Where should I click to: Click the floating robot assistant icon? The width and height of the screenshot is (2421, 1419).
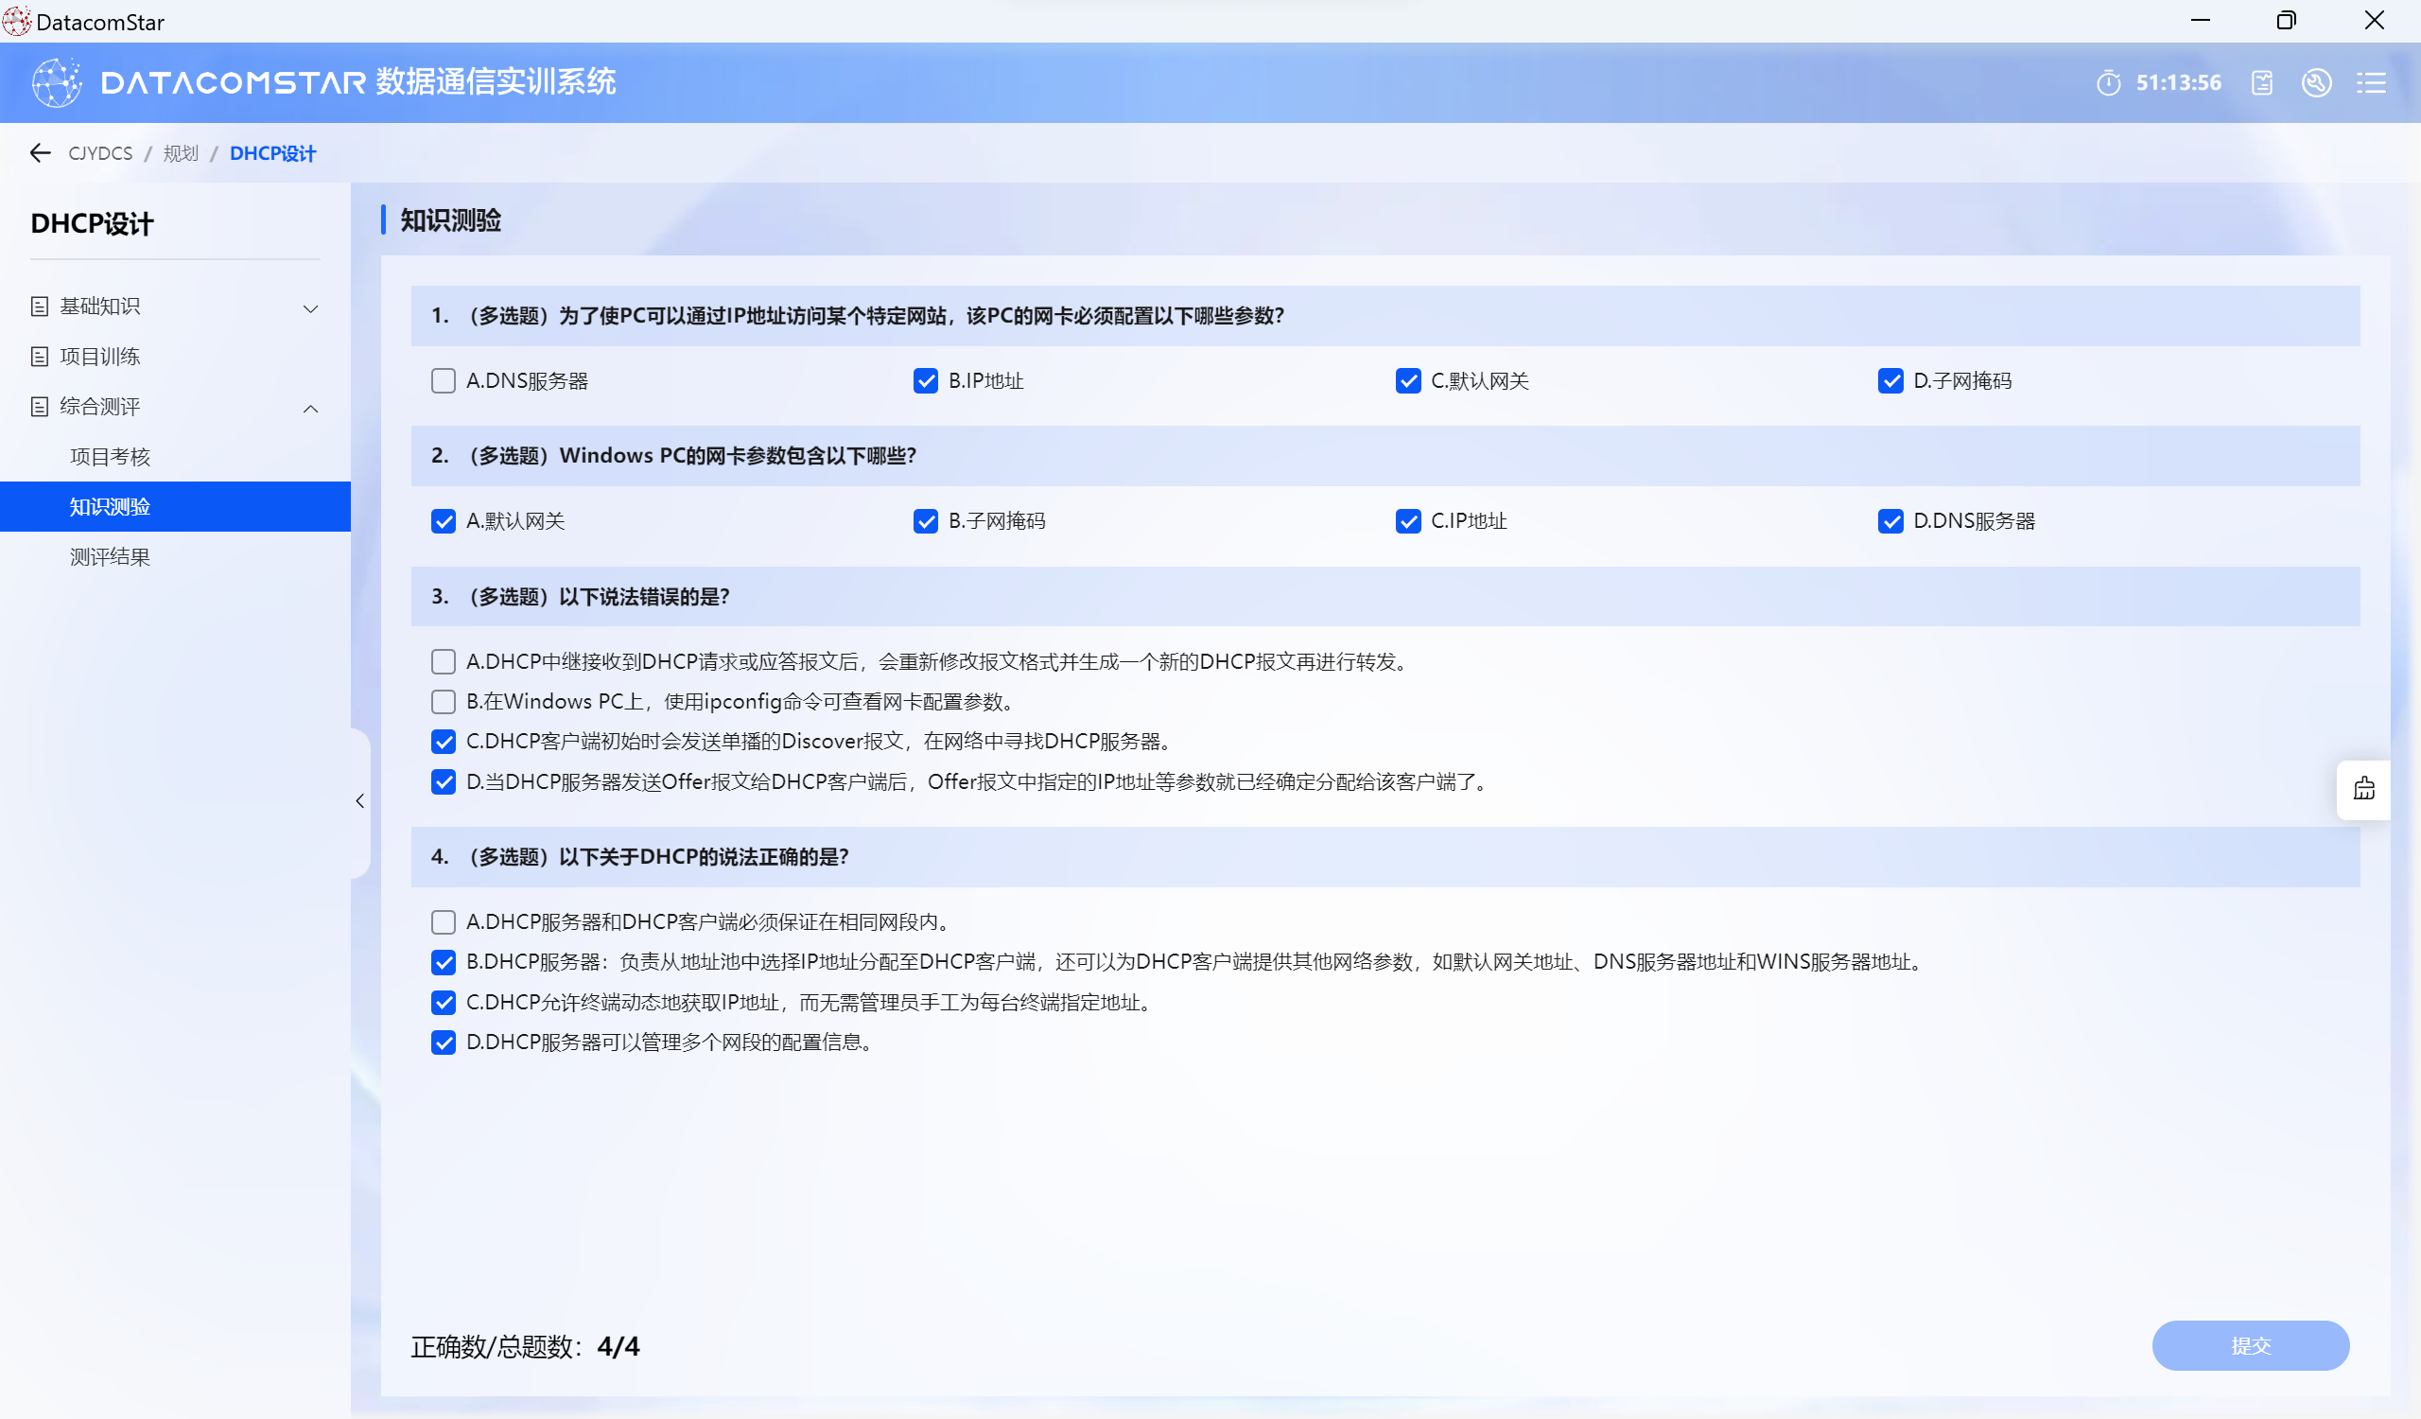click(x=2363, y=790)
